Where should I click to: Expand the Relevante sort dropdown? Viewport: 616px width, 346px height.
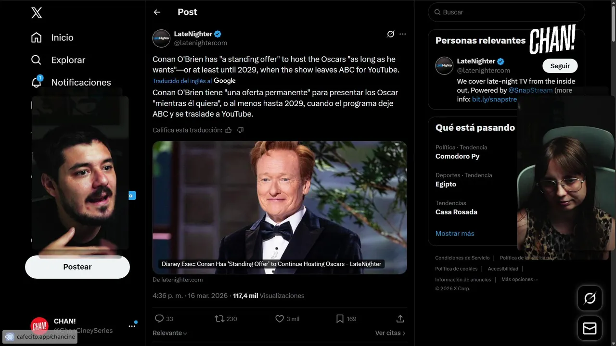click(x=170, y=333)
